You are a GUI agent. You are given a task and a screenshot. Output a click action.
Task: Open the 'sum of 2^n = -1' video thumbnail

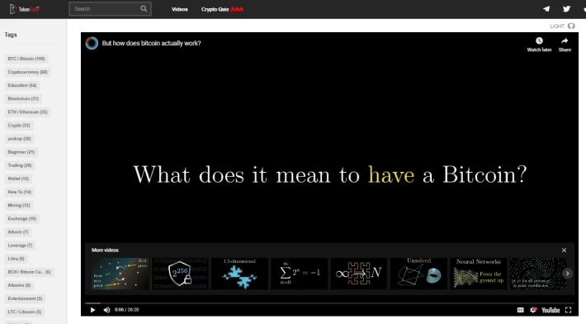pyautogui.click(x=300, y=273)
